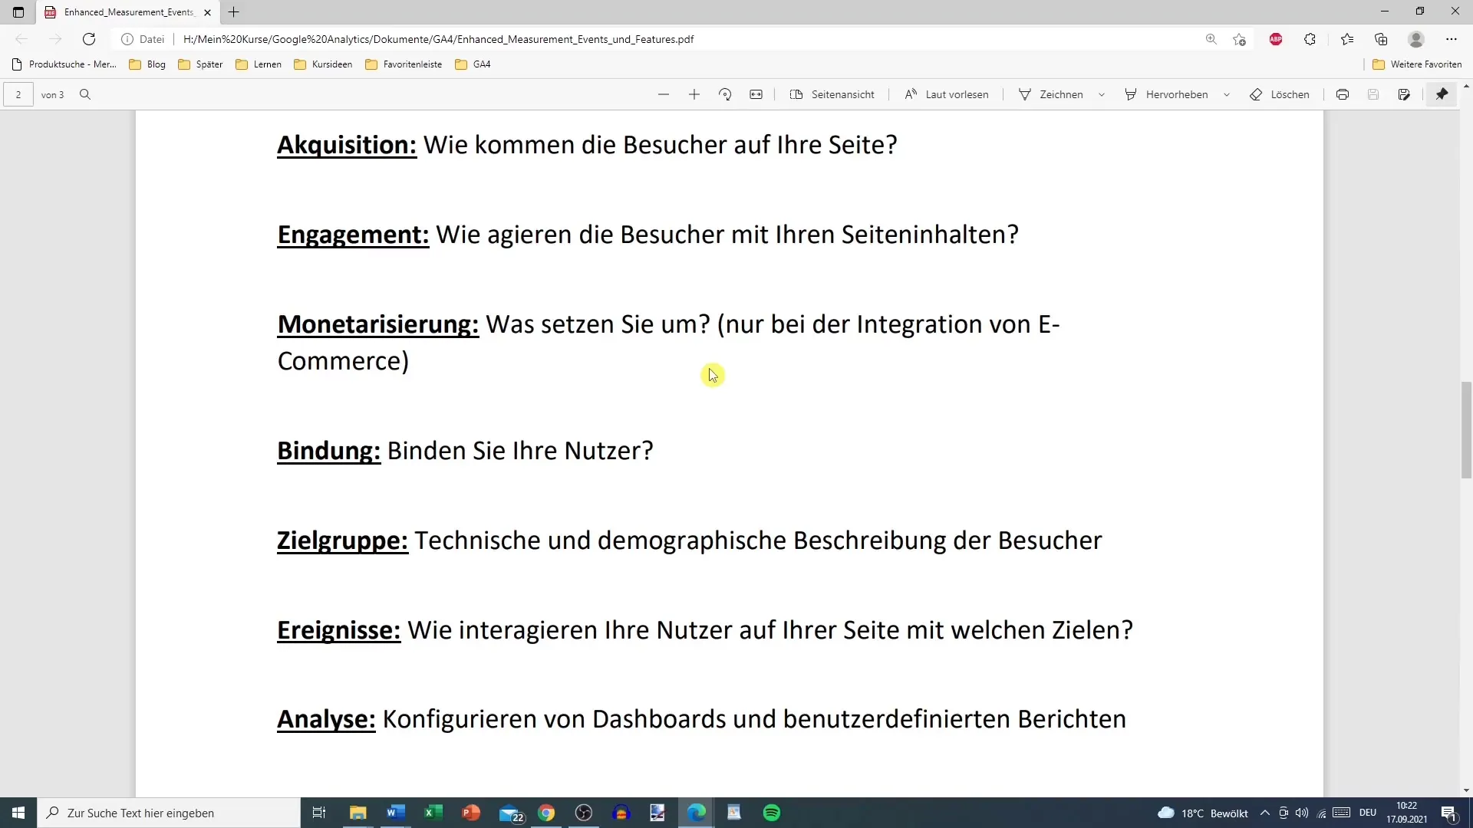1473x828 pixels.
Task: Open Spotify from taskbar
Action: point(772,813)
